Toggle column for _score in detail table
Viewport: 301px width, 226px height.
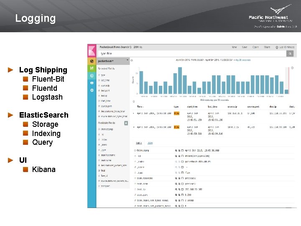[182, 167]
